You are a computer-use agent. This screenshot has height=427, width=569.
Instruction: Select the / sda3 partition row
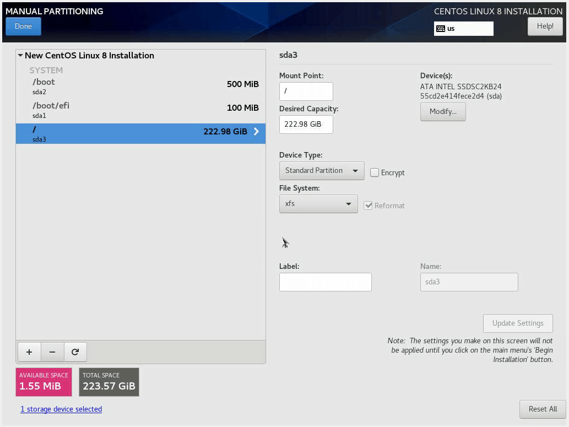(x=141, y=134)
